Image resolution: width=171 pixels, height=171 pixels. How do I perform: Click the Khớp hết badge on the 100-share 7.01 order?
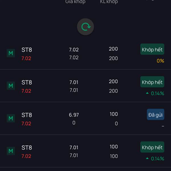point(152,147)
